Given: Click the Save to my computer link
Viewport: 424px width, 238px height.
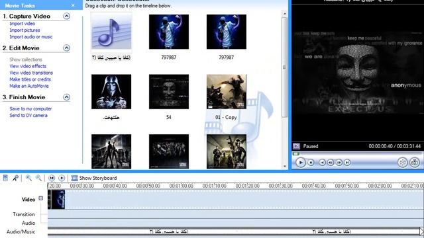Looking at the screenshot, I should point(30,108).
